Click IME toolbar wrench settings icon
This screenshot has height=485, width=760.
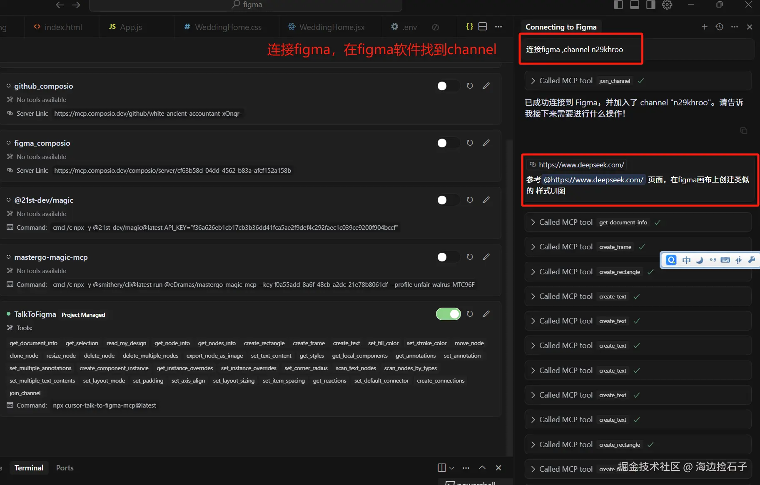pos(752,260)
